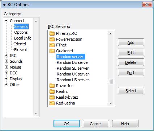Viewport: 154px width, 131px height.
Task: Click category tree scroll up arrow
Action: 36,21
